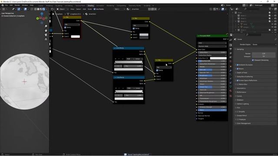This screenshot has height=156, width=278.
Task: Toggle Clamp on the Mix node nearest Principled BSDF
Action: (x=157, y=70)
